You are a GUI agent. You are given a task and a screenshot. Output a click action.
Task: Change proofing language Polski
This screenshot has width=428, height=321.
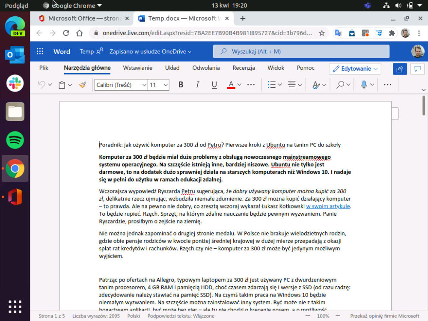click(x=134, y=316)
